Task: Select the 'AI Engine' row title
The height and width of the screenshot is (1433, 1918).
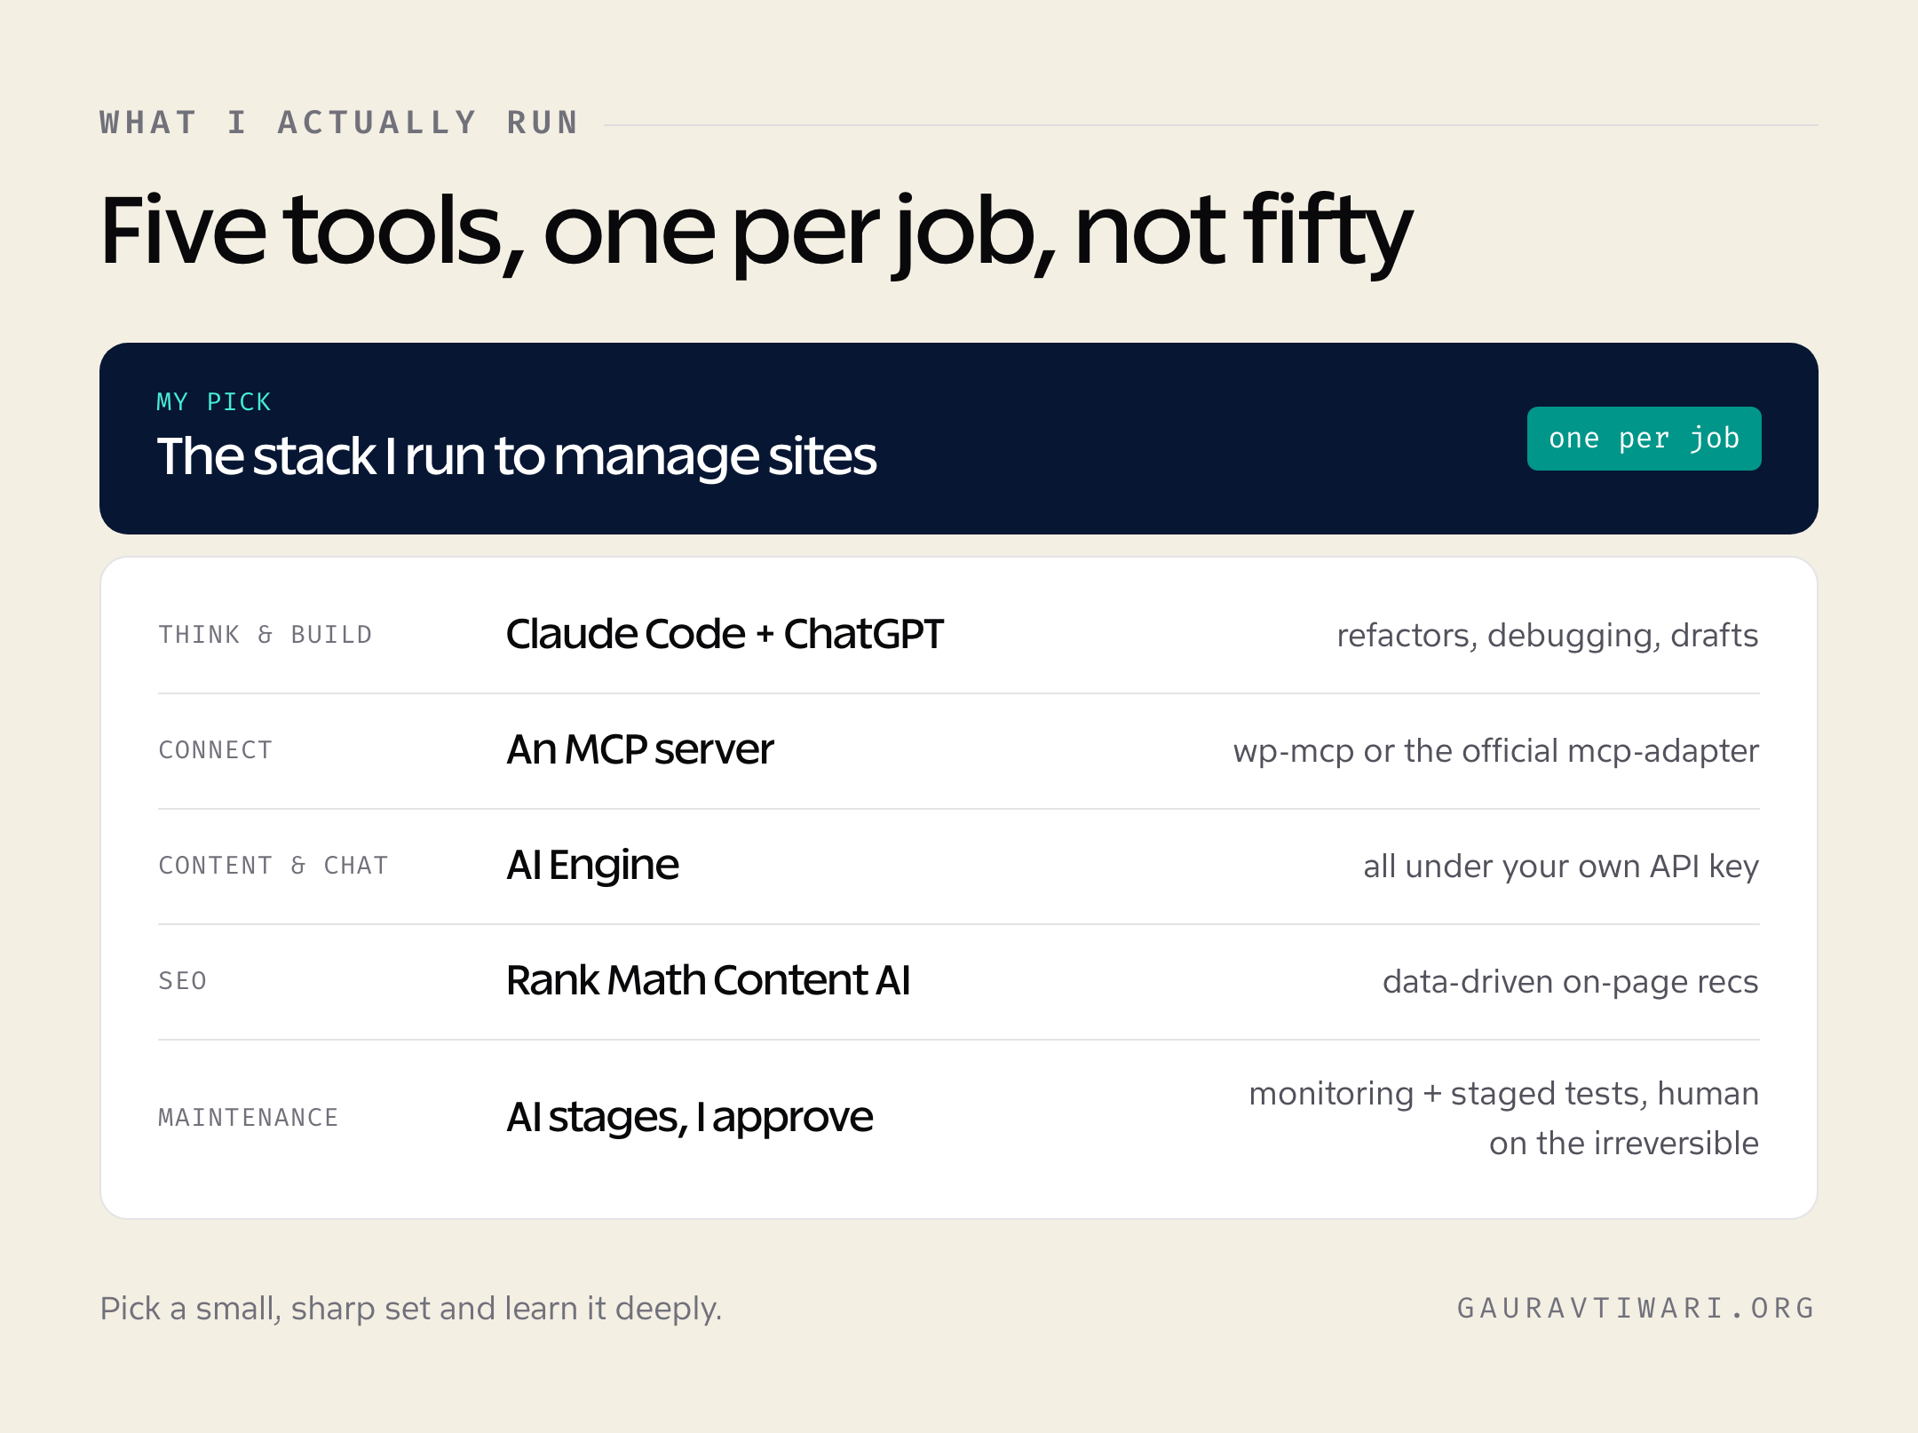Action: point(592,866)
